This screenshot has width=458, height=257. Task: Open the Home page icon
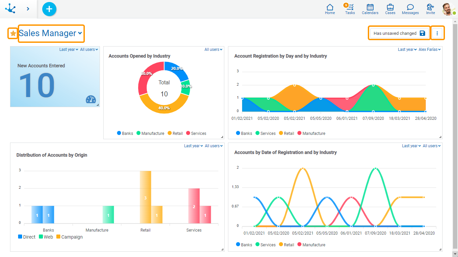pyautogui.click(x=330, y=9)
